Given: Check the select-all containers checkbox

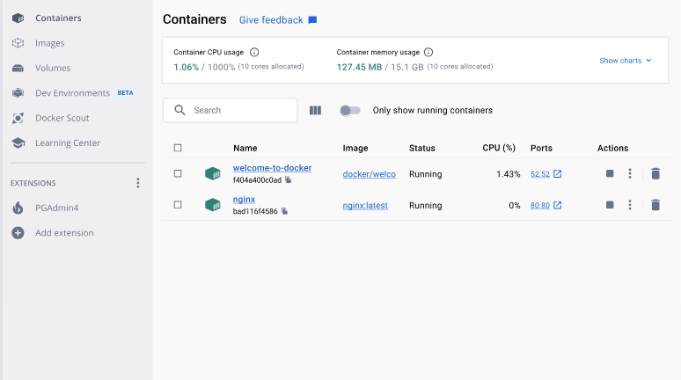Looking at the screenshot, I should pos(178,148).
